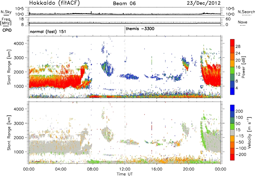Screen dimensions: 255x176
Task: Click the '200' tick on Velocity colorbar
Action: 239,111
